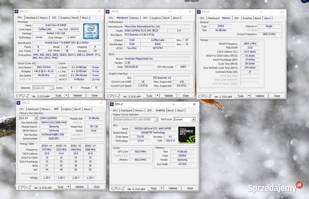Open the Memory tab in the Mainboard window
Viewport: 309px width, 199px height.
(135, 18)
